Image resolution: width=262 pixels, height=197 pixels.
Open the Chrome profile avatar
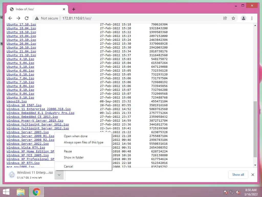[x=244, y=18]
